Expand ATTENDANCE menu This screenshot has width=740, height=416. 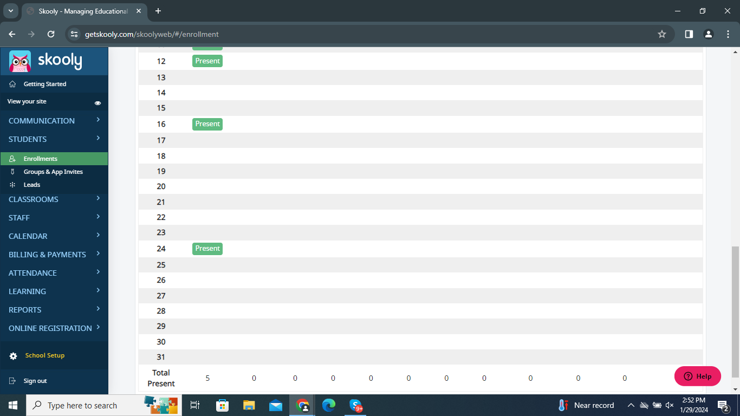click(54, 273)
